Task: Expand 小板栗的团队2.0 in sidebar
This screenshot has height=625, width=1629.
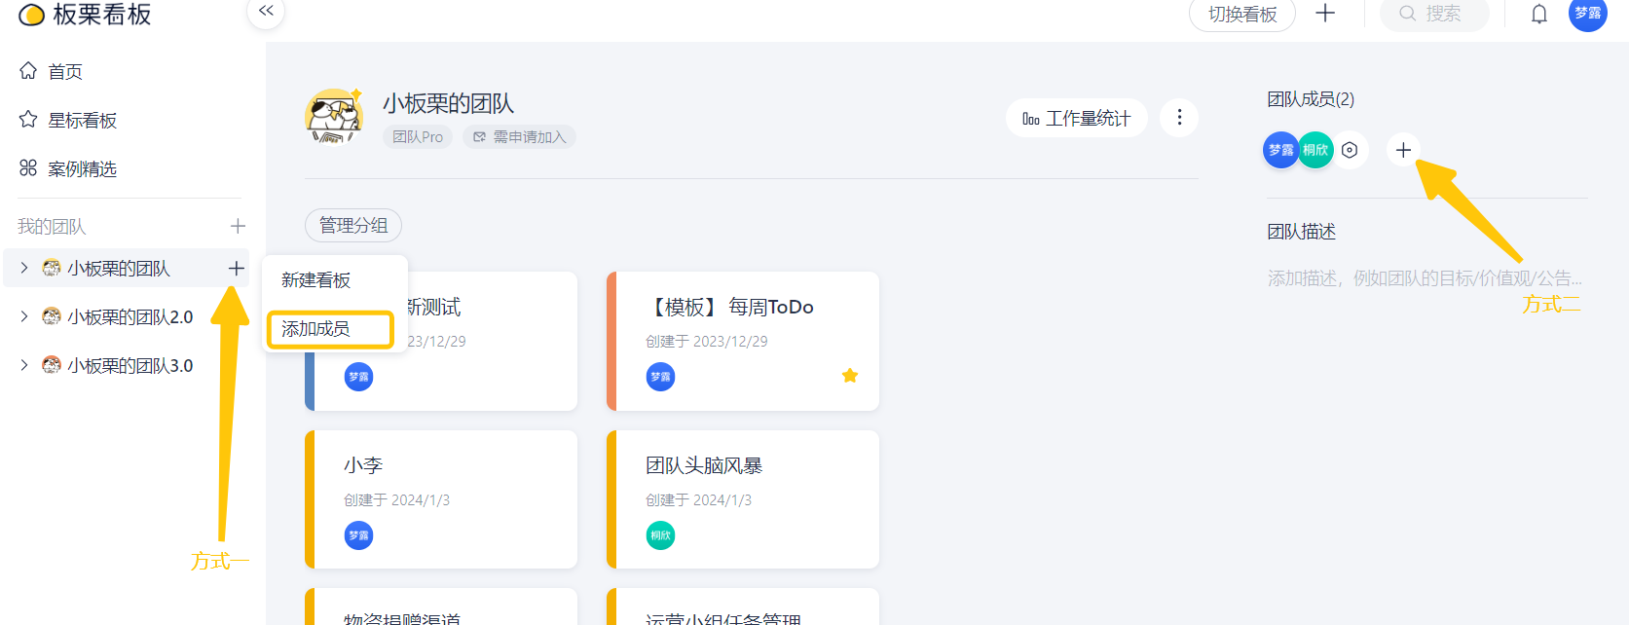Action: click(24, 316)
